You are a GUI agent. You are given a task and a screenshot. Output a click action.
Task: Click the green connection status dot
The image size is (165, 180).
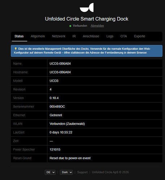pyautogui.click(x=70, y=26)
